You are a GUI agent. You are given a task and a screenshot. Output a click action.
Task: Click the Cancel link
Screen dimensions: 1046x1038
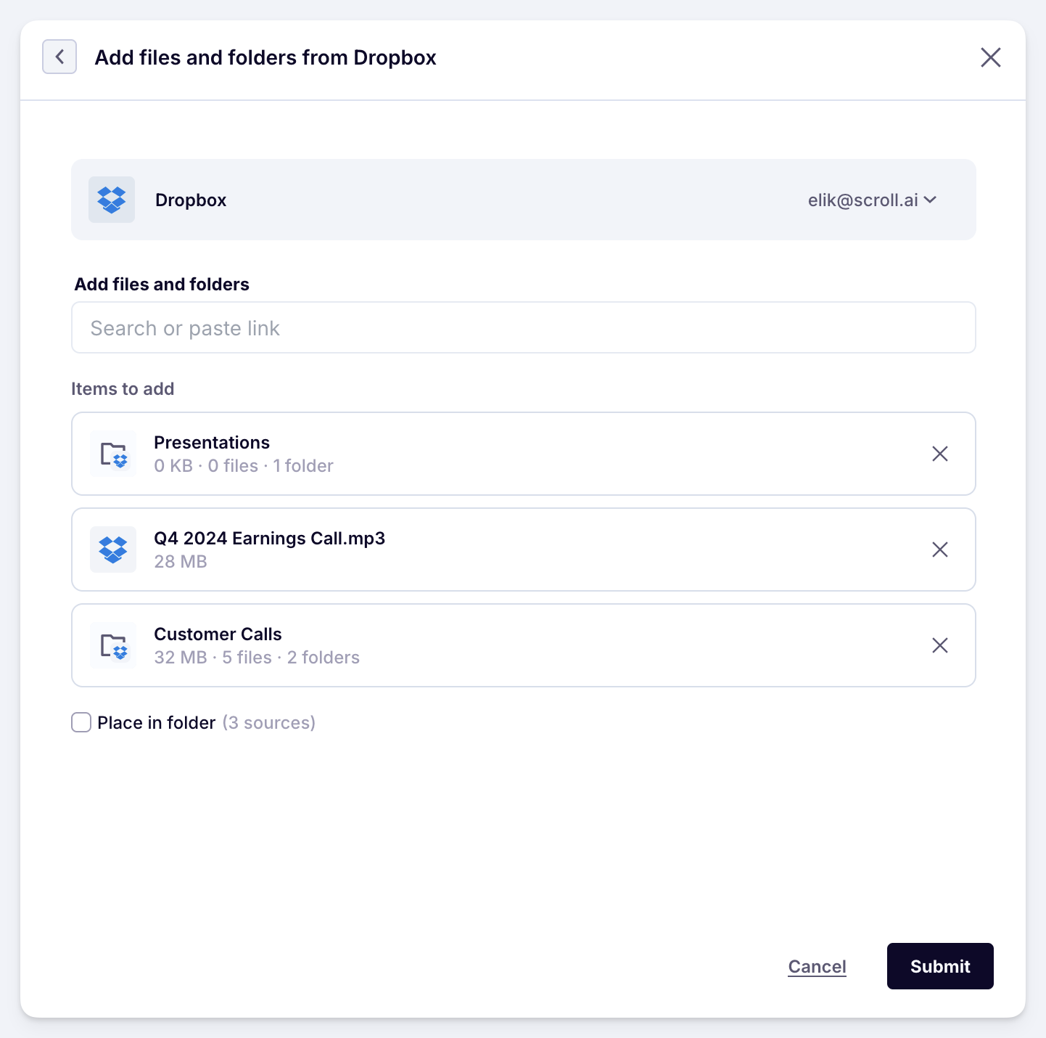click(x=817, y=966)
